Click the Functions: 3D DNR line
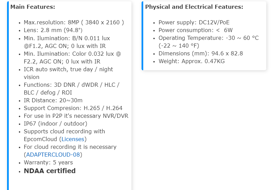 [x=71, y=85]
